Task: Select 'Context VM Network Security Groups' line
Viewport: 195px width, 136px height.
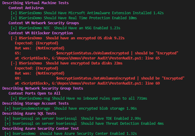Action: click(44, 23)
